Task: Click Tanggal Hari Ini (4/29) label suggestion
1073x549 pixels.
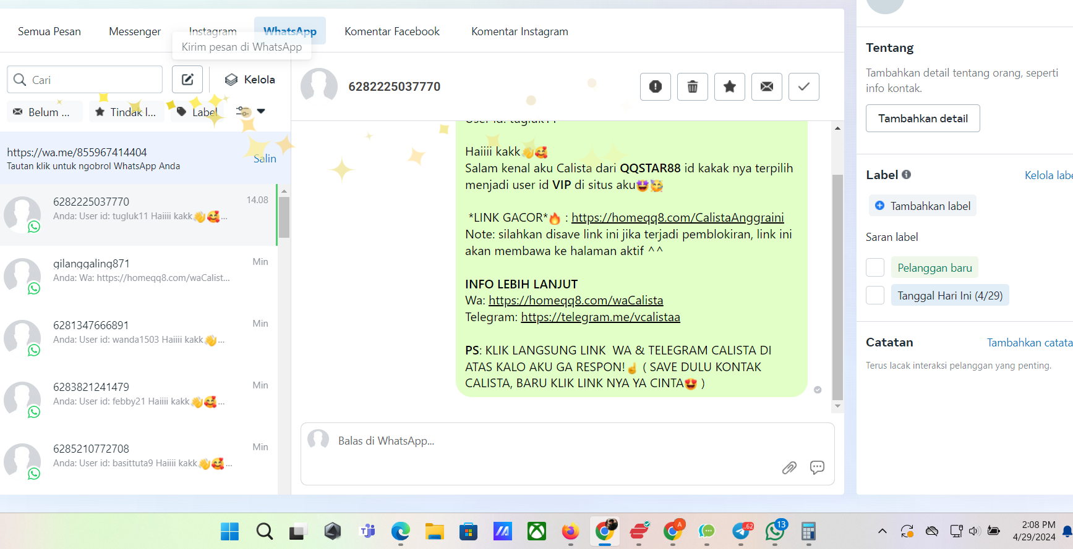Action: pos(950,295)
